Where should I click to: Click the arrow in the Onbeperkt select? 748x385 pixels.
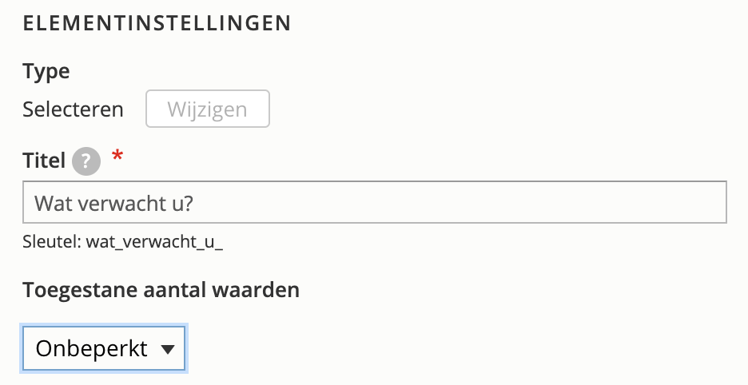167,350
